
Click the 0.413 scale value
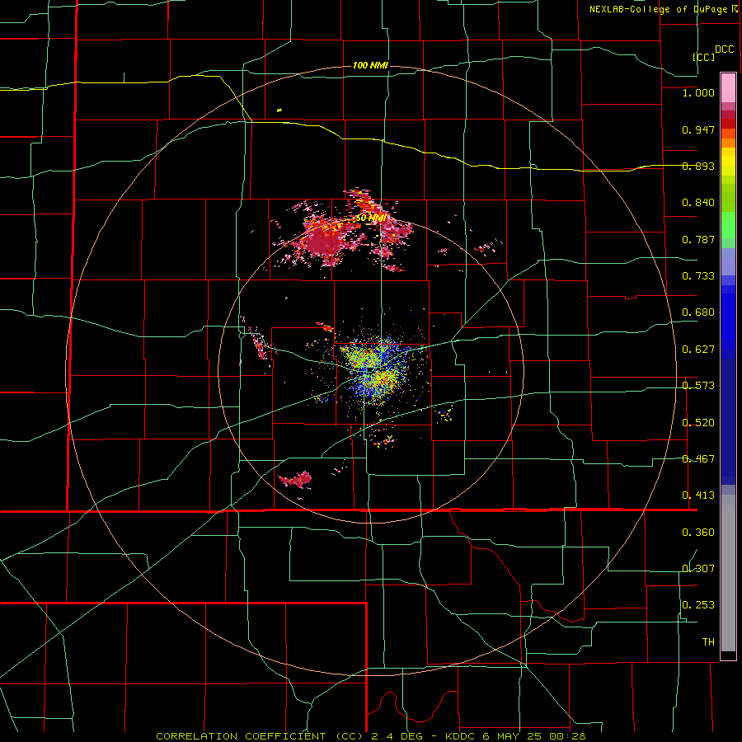tap(698, 495)
